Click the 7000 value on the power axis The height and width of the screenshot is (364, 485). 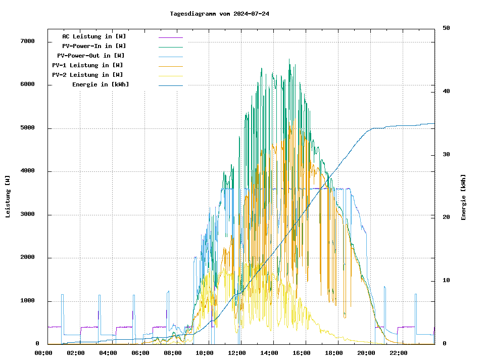[x=27, y=41]
